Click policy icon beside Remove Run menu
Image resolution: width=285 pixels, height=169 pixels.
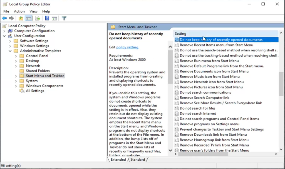pyautogui.click(x=177, y=61)
